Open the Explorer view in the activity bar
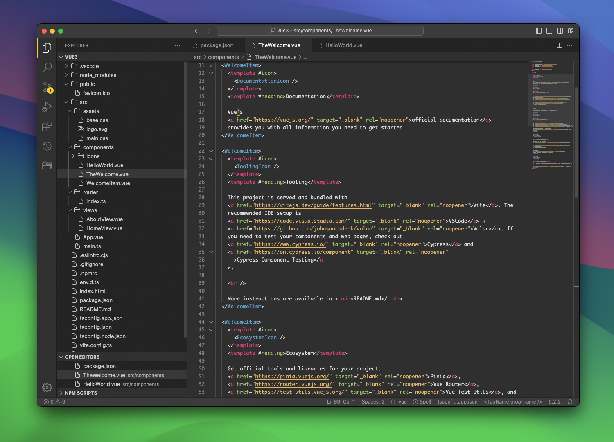Viewport: 614px width, 442px height. click(47, 48)
